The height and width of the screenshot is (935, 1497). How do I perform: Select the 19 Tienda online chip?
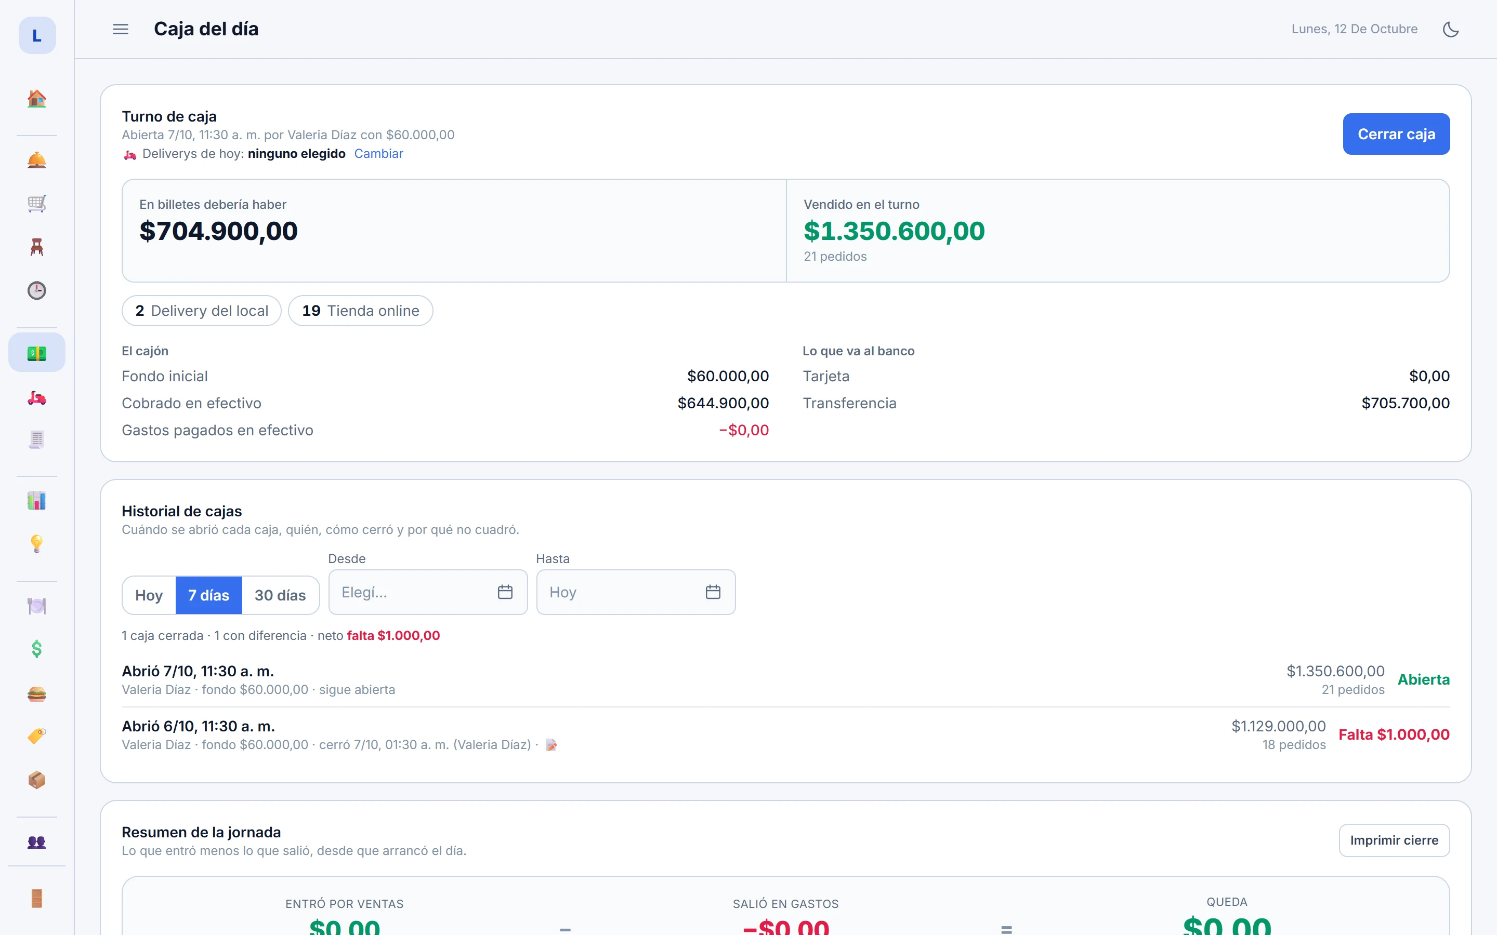coord(361,311)
